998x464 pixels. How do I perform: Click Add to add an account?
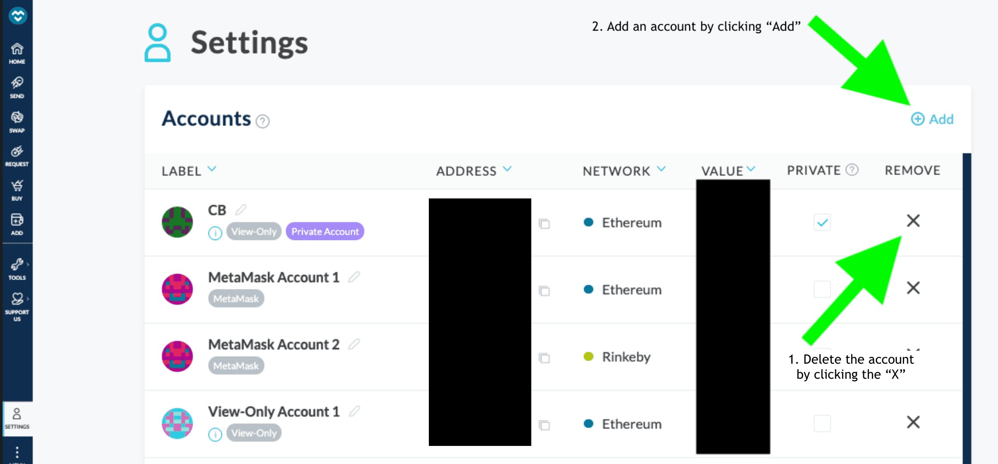[932, 119]
